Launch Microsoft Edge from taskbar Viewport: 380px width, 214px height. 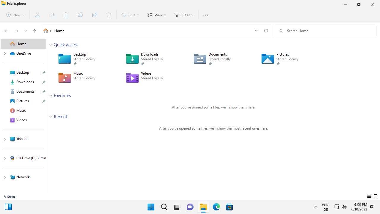click(x=216, y=207)
